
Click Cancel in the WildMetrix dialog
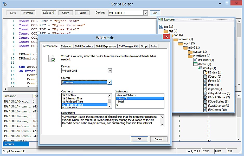point(159,139)
